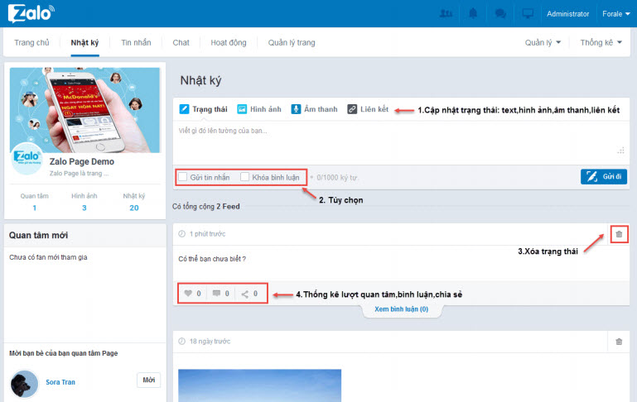637x402 pixels.
Task: Click the monitor icon in header
Action: click(527, 14)
